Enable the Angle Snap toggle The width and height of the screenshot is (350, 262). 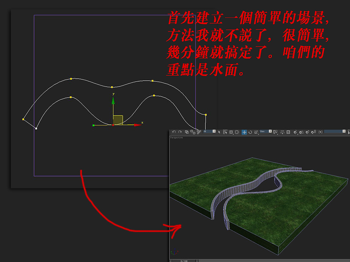(301, 132)
